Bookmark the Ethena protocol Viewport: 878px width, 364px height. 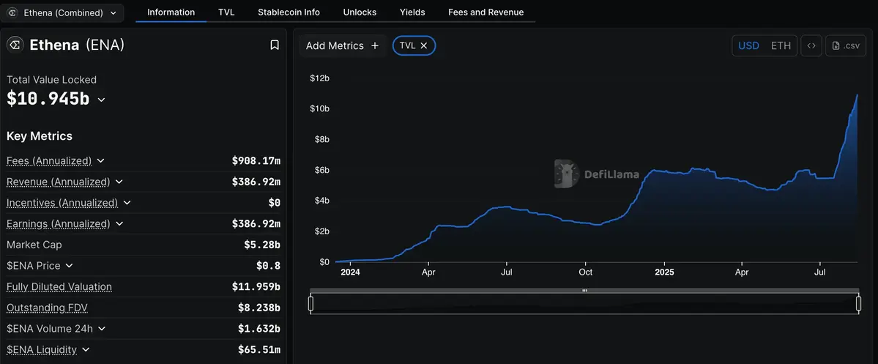pyautogui.click(x=275, y=45)
